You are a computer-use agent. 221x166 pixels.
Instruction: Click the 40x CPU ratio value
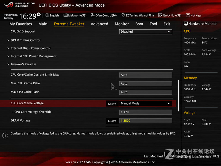[x=186, y=66]
